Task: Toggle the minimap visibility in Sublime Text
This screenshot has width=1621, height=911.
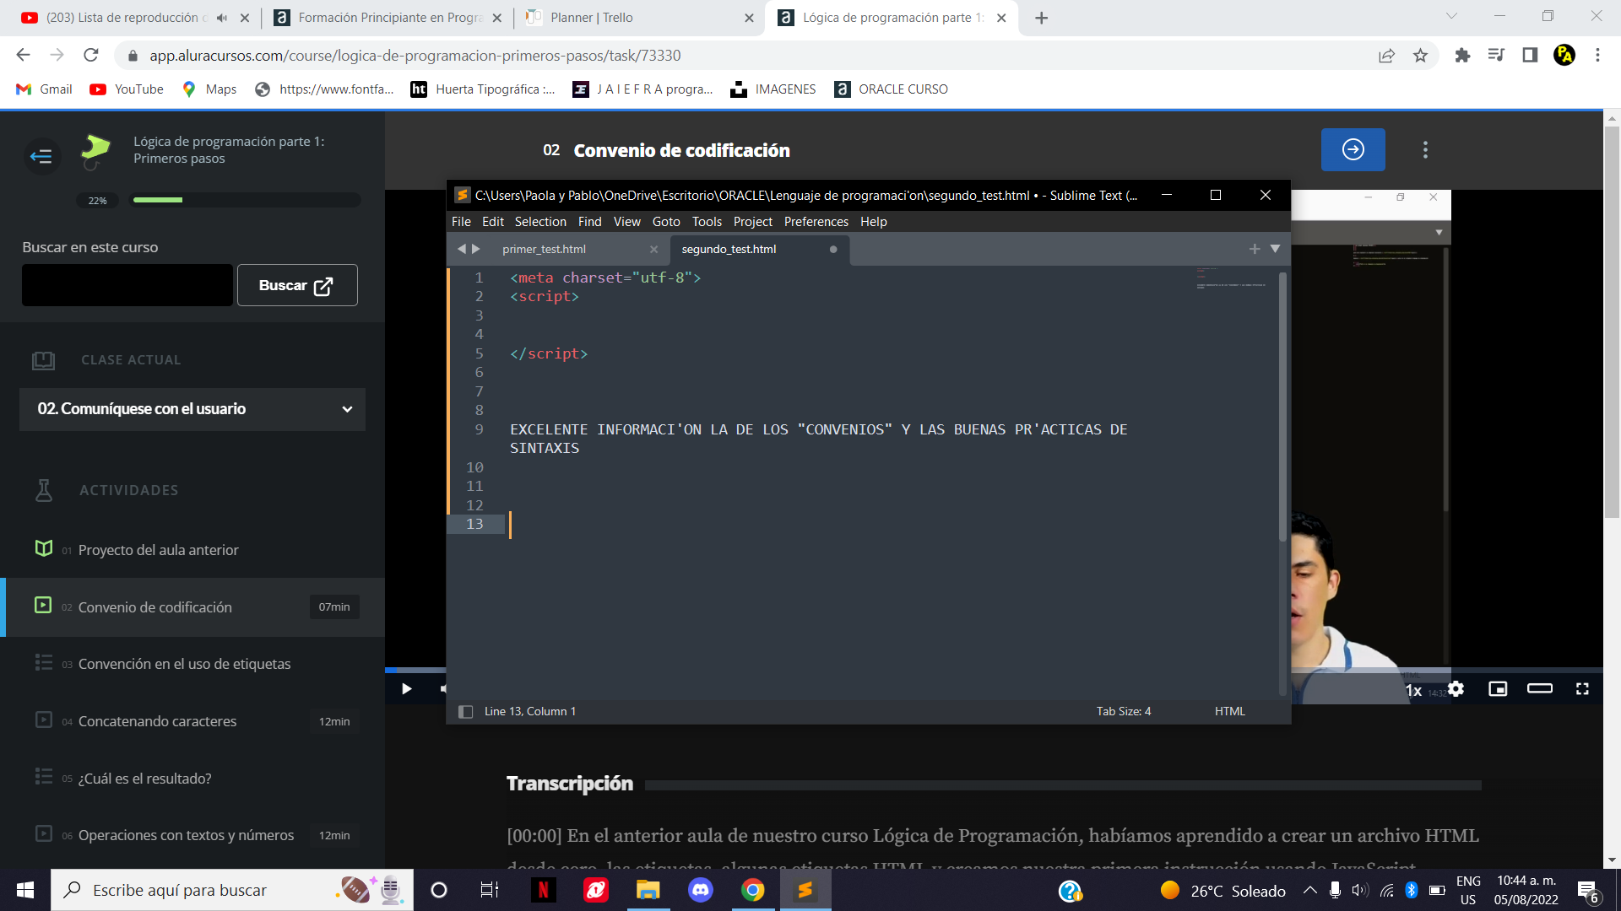Action: [626, 221]
